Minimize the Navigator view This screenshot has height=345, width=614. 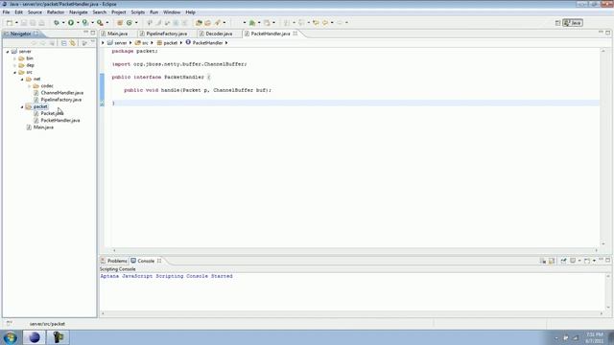(x=85, y=33)
